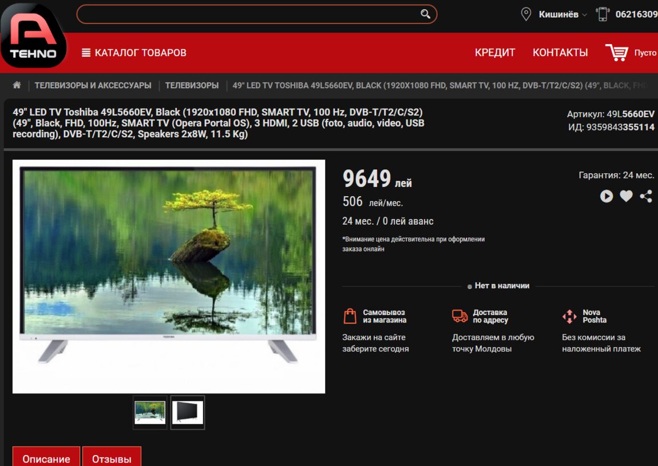Click the location pin icon
658x466 pixels.
point(526,14)
